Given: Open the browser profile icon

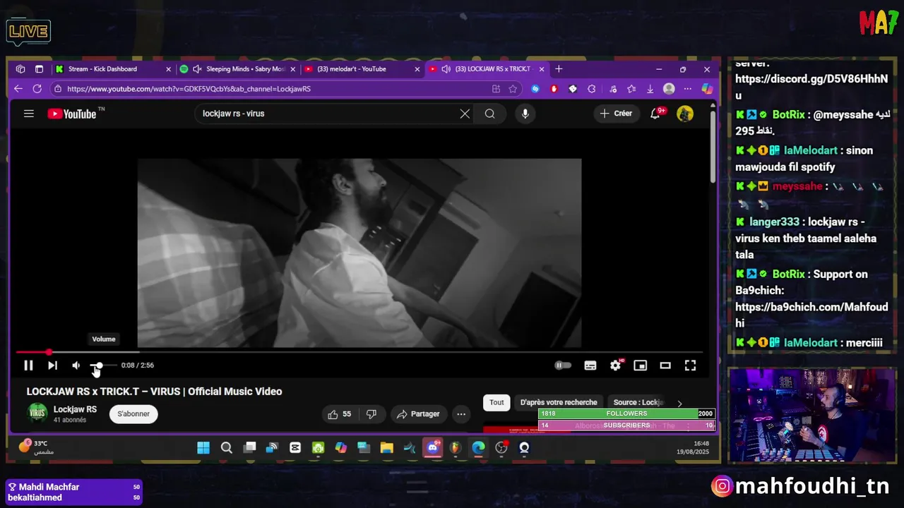Looking at the screenshot, I should (x=669, y=89).
